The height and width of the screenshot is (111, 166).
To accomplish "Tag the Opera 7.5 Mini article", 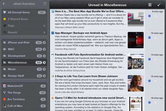I will click(x=161, y=102).
